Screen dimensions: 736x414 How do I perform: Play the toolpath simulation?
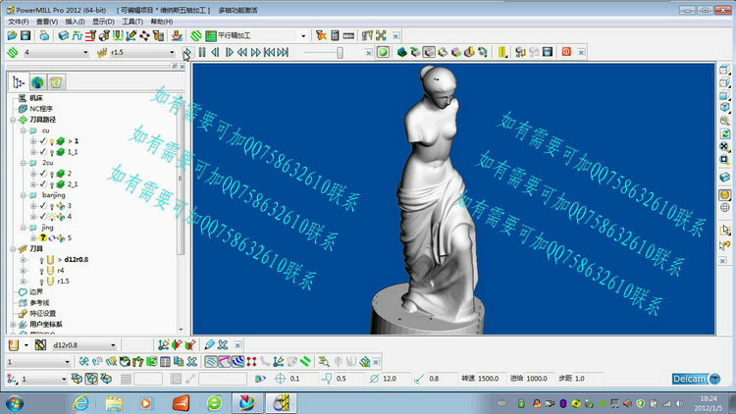tap(187, 52)
